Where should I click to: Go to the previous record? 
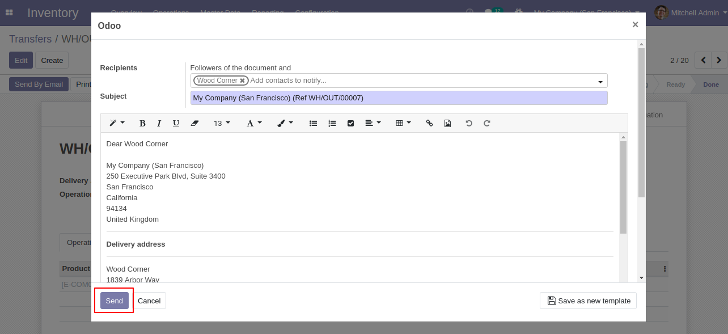tap(703, 60)
